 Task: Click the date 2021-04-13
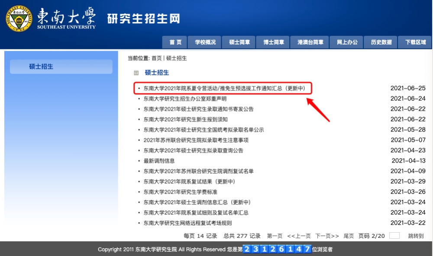point(408,160)
